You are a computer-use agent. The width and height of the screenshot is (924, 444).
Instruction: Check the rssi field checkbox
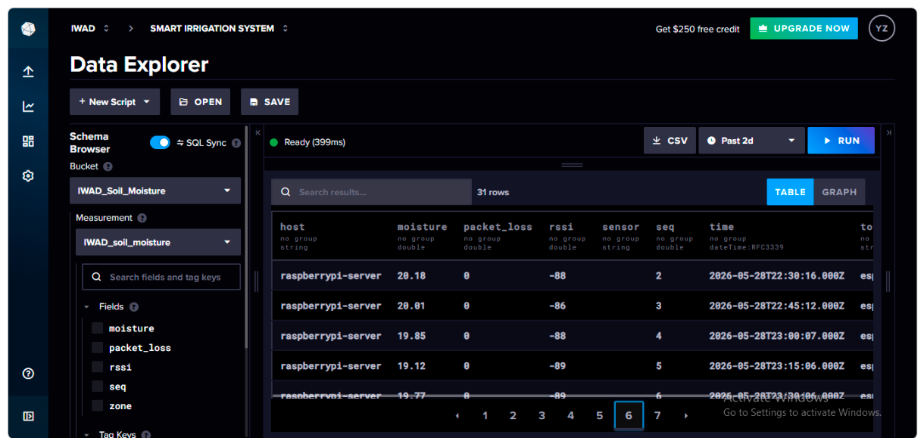point(97,367)
